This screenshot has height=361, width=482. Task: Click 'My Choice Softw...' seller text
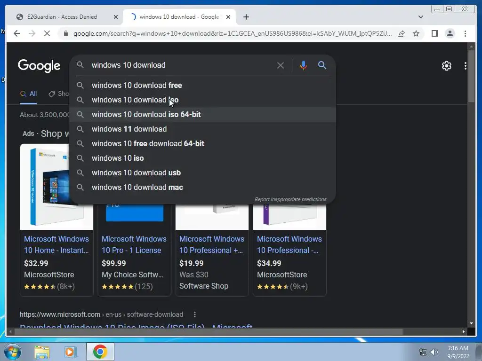[x=132, y=275]
